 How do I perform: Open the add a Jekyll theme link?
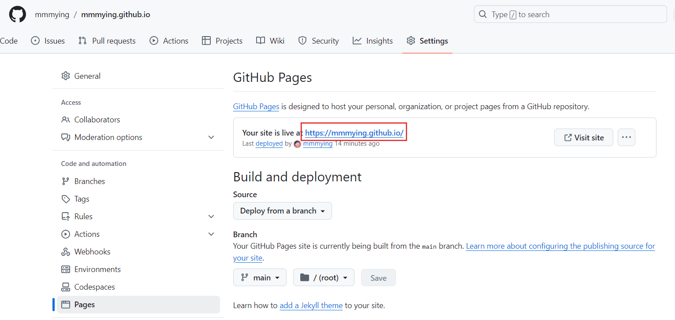(x=311, y=305)
